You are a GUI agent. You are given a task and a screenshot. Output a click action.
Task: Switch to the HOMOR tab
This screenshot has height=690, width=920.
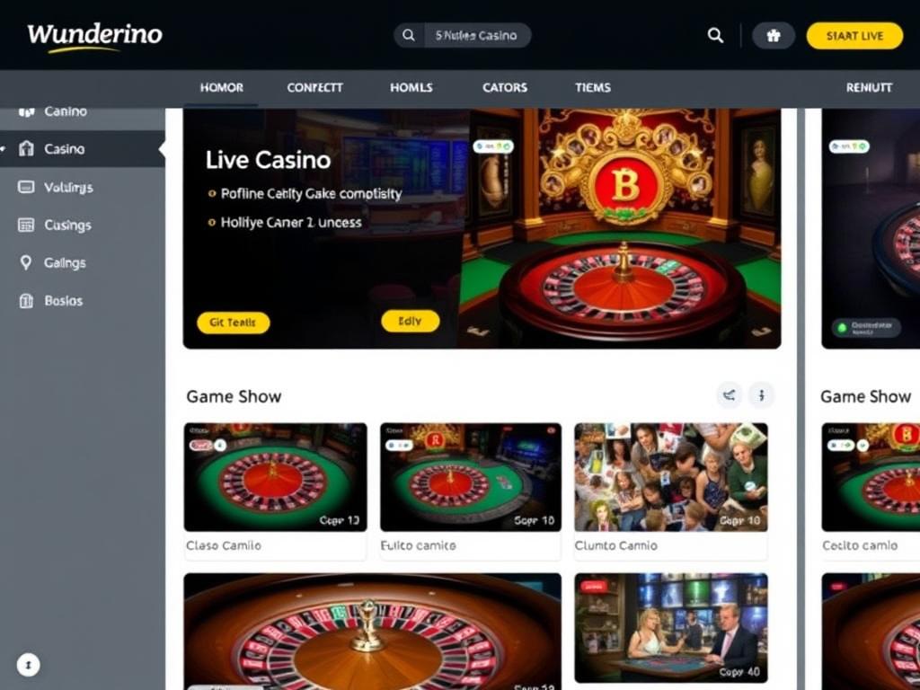pyautogui.click(x=221, y=87)
